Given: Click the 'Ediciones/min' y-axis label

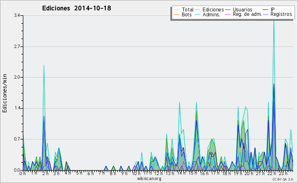Looking at the screenshot, I should (x=4, y=93).
